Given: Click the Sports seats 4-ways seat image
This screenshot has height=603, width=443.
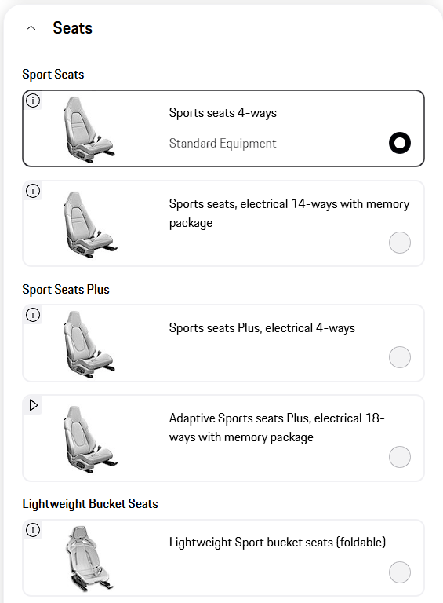Looking at the screenshot, I should click(89, 130).
